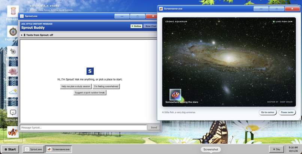The image size is (302, 154).
Task: Click Go to corner in Screensaver window
Action: pyautogui.click(x=268, y=112)
